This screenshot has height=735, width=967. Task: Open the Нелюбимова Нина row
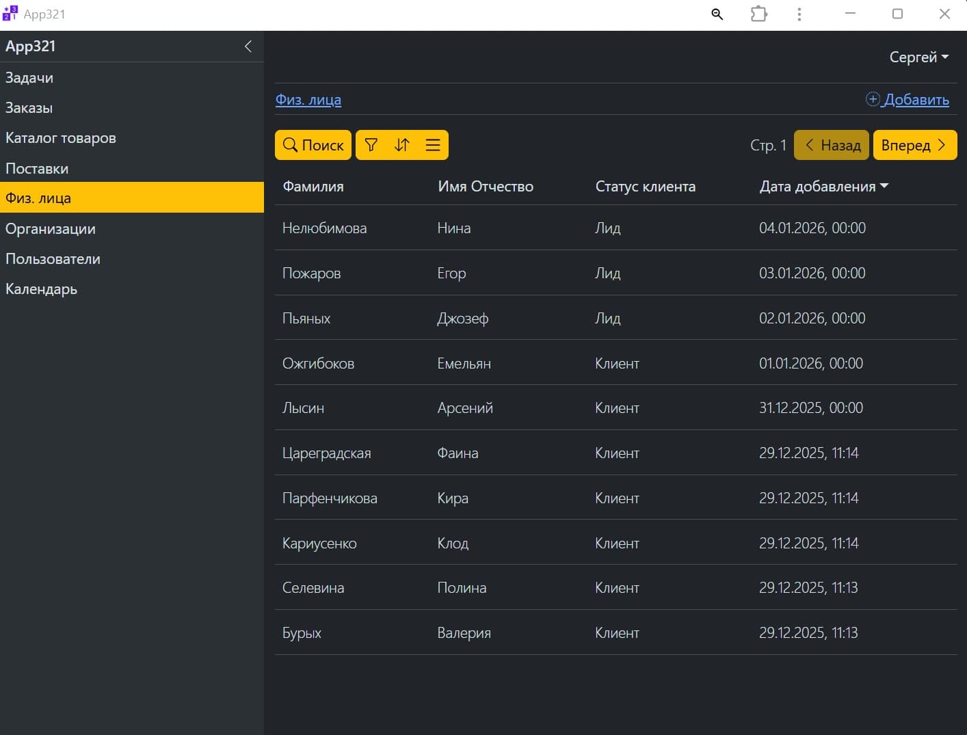click(x=325, y=228)
